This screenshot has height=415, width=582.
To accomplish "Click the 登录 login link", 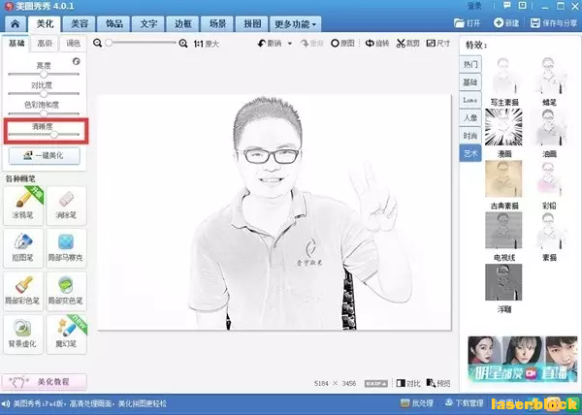I will coord(474,6).
